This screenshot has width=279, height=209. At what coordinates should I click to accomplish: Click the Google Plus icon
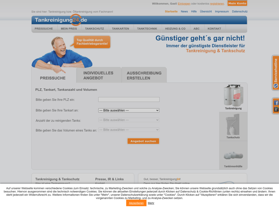click(x=276, y=109)
